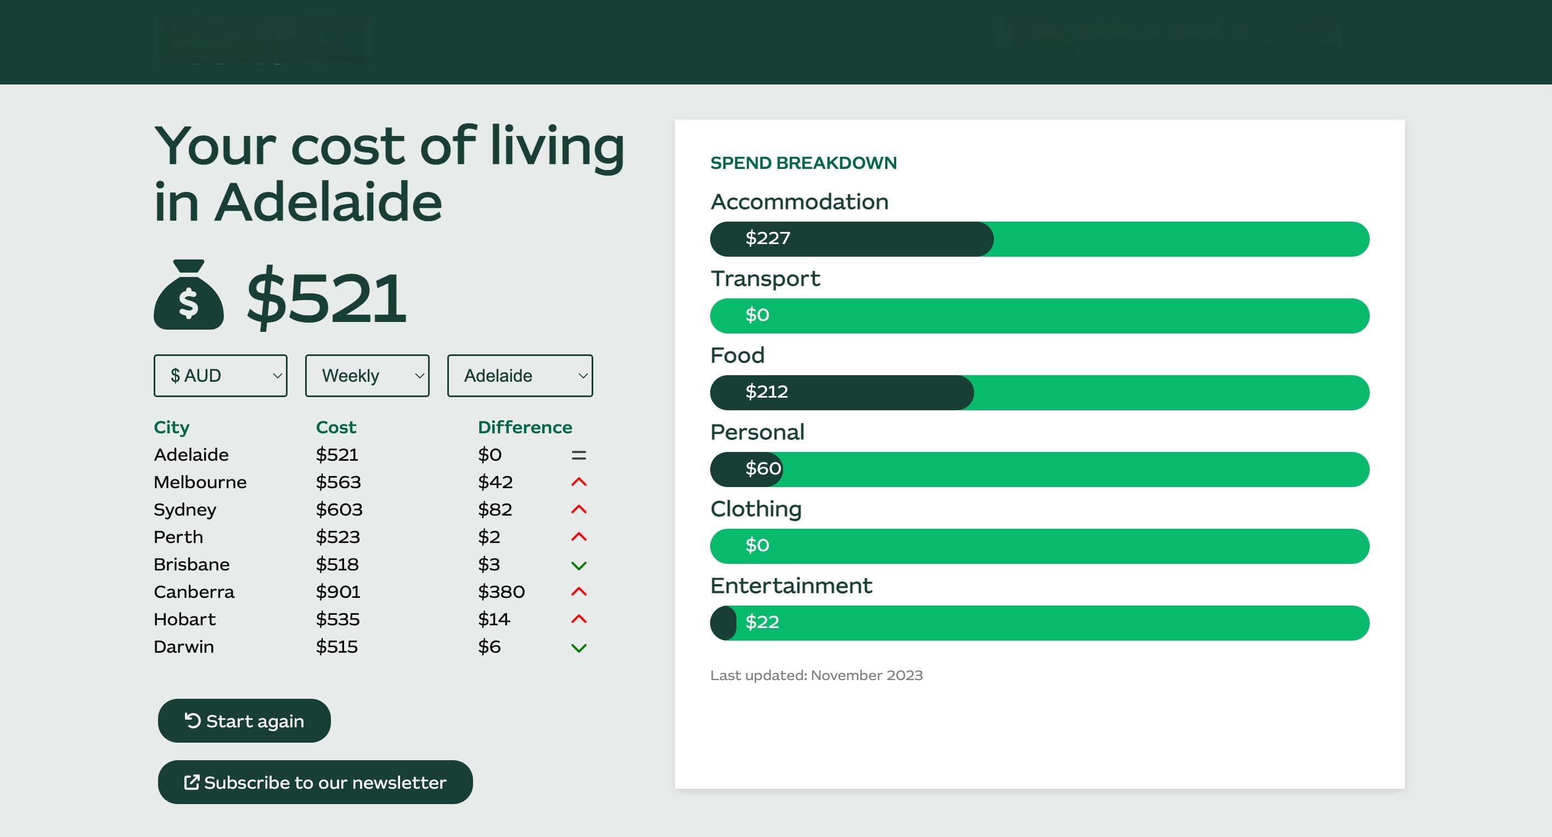This screenshot has width=1552, height=837.
Task: Click the green down arrow for Darwin
Action: (578, 648)
